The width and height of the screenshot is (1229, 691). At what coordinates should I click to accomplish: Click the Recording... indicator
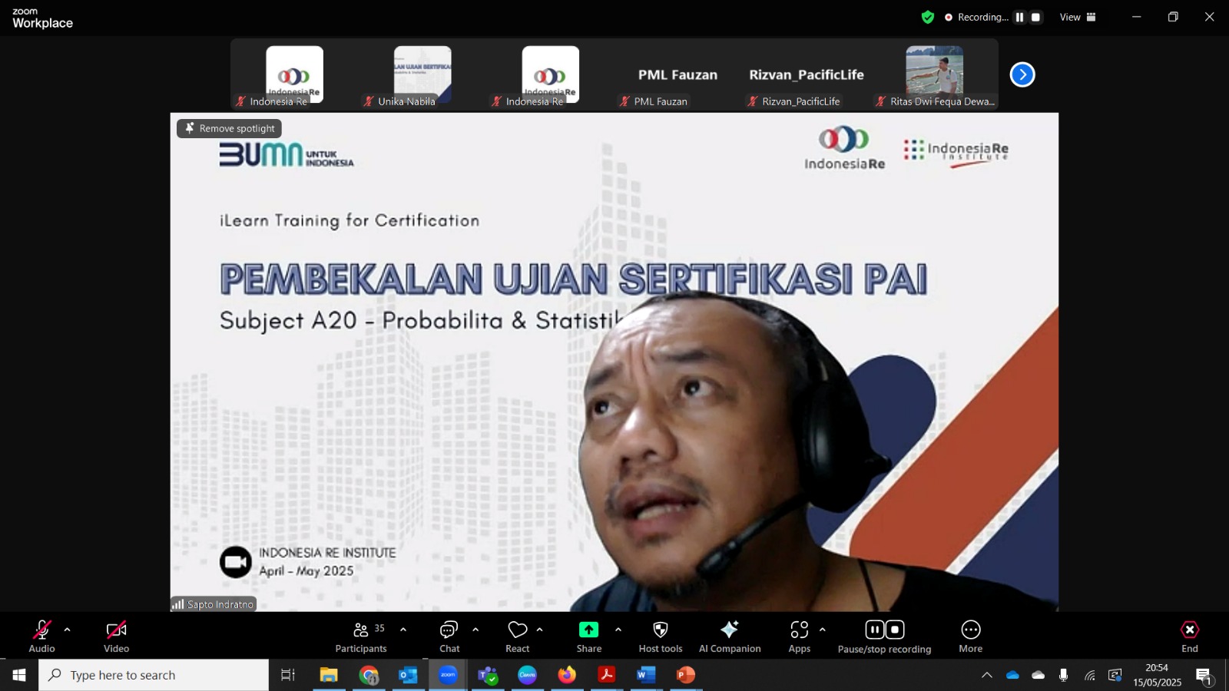click(976, 17)
